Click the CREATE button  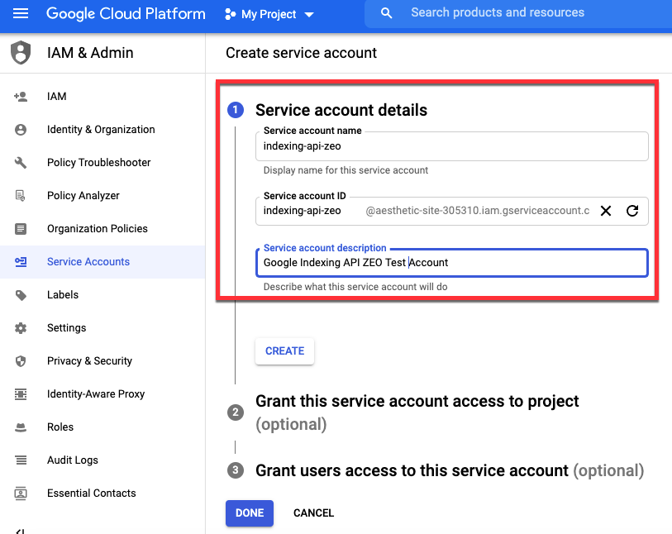(284, 351)
